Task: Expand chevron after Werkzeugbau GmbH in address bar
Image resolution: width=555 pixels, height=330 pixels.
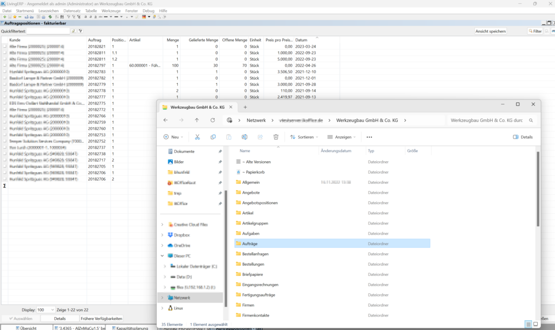Action: (405, 121)
